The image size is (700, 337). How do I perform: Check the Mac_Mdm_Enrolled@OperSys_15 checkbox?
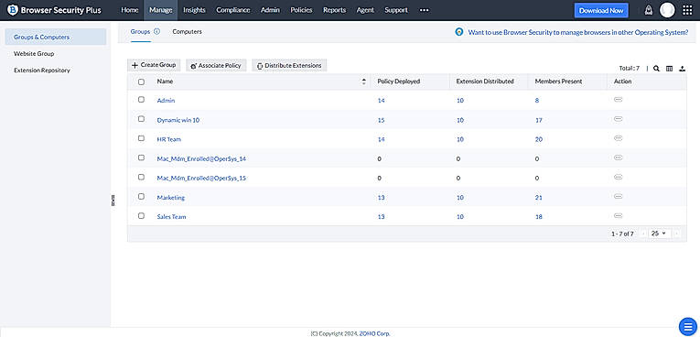[141, 177]
